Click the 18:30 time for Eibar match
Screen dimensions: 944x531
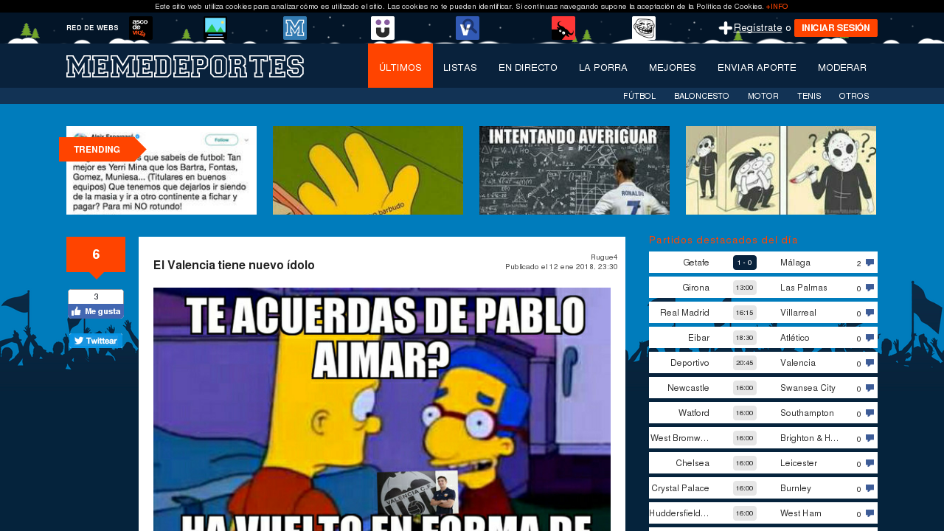click(x=745, y=338)
